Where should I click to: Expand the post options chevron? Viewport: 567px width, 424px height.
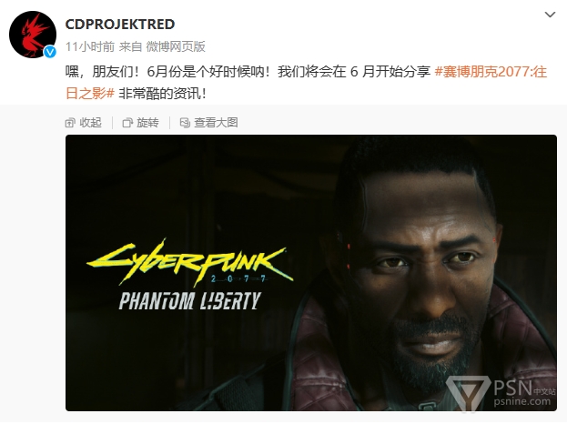[550, 15]
